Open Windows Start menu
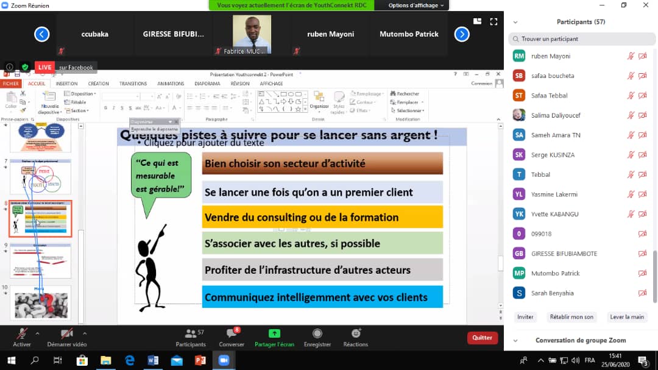The image size is (658, 370). [x=12, y=360]
